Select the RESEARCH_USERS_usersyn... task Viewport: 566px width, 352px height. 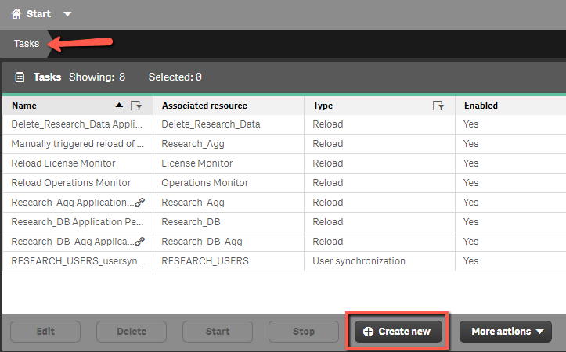tap(78, 261)
